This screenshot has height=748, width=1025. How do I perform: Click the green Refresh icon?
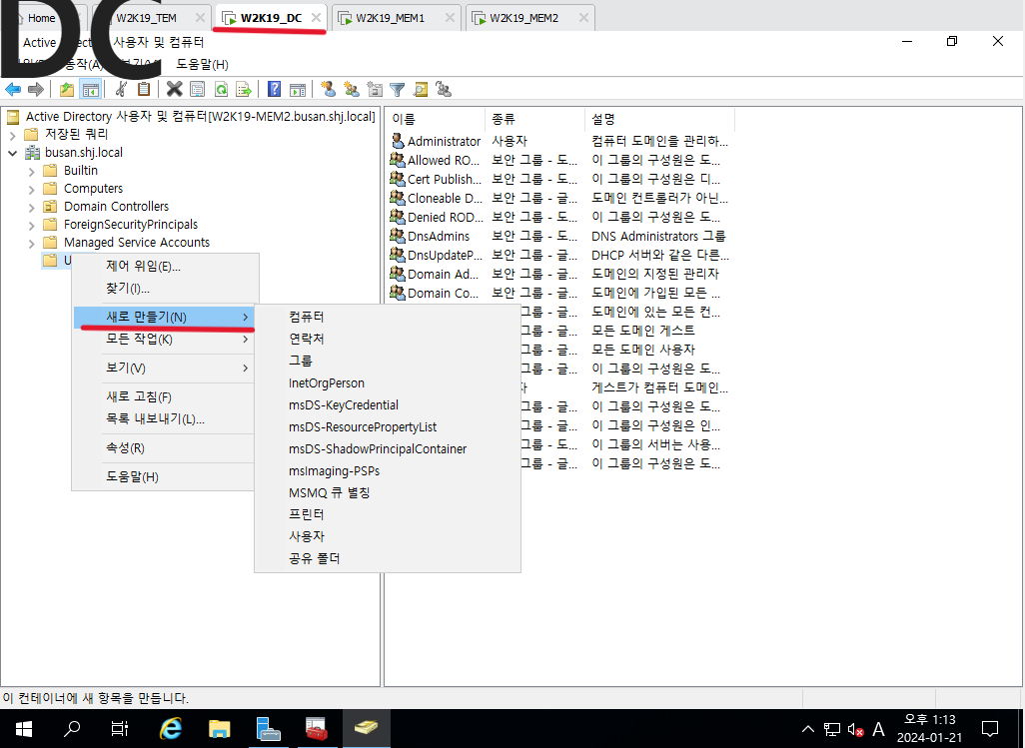[x=221, y=90]
